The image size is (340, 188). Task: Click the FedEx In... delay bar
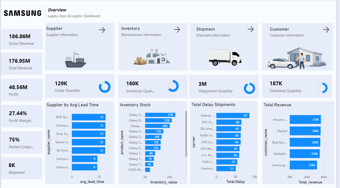pos(229,136)
